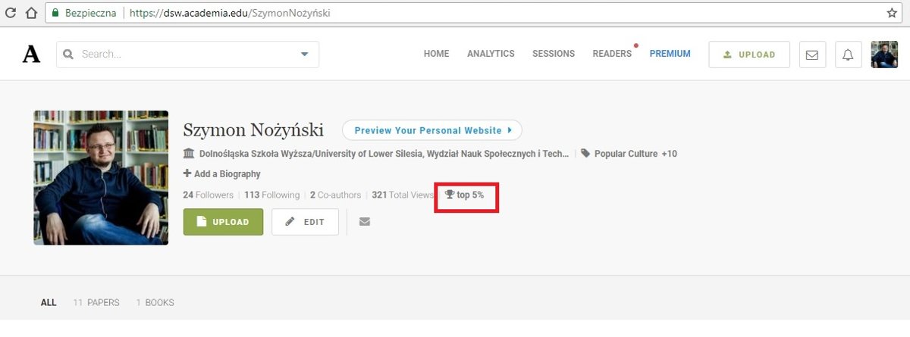Go to browser home page icon
Screen dimensions: 910x337
click(x=31, y=13)
